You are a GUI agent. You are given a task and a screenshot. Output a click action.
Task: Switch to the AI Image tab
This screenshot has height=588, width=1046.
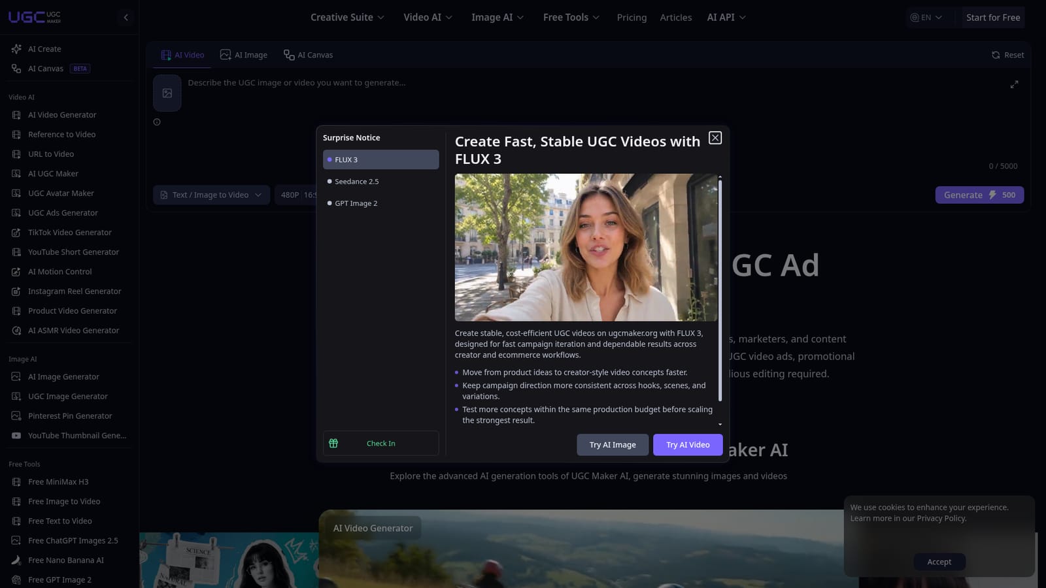pos(244,55)
